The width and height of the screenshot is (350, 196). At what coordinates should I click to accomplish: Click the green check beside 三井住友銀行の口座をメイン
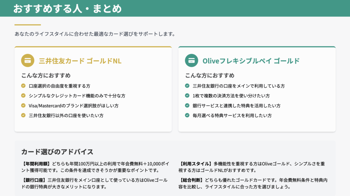187,86
